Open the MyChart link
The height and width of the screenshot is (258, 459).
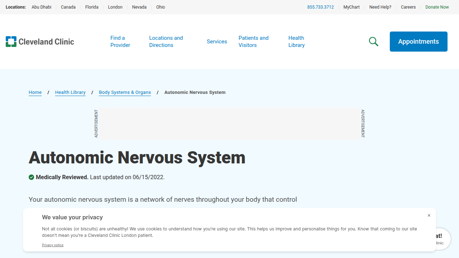[351, 7]
